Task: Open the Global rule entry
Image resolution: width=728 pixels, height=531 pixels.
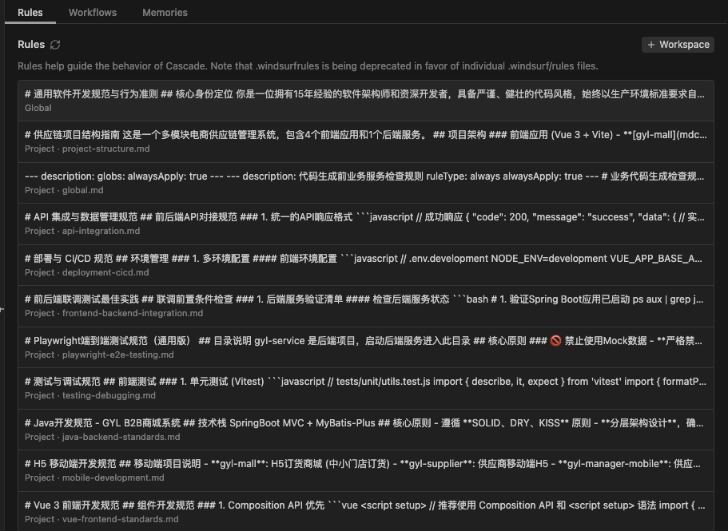Action: point(365,101)
